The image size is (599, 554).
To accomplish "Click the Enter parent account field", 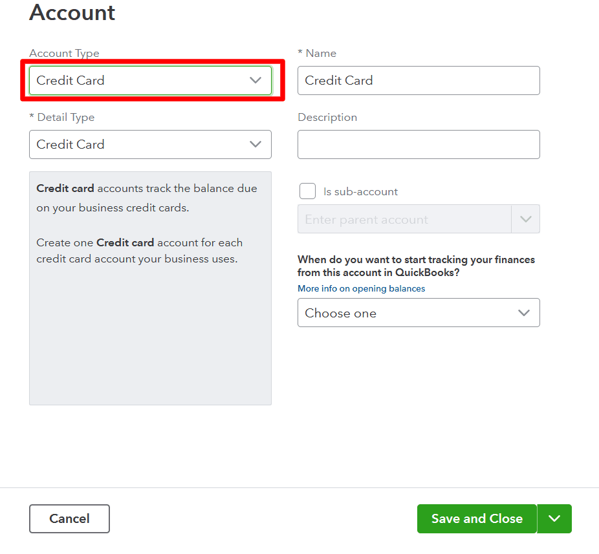I will pos(404,219).
